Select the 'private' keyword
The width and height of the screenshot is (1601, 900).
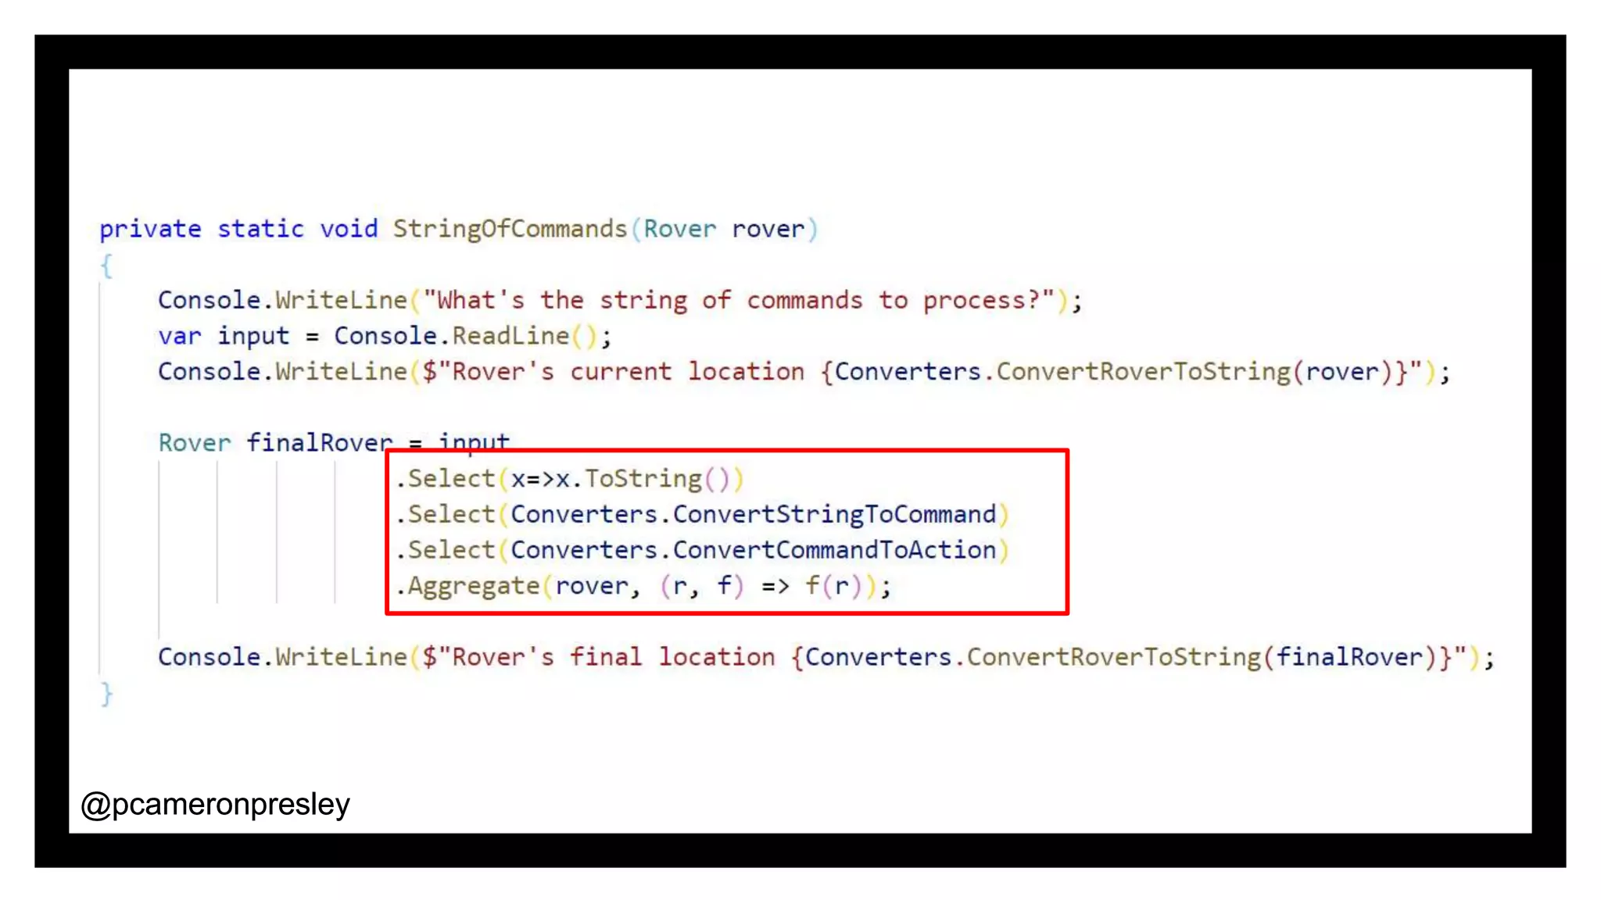[x=150, y=229]
